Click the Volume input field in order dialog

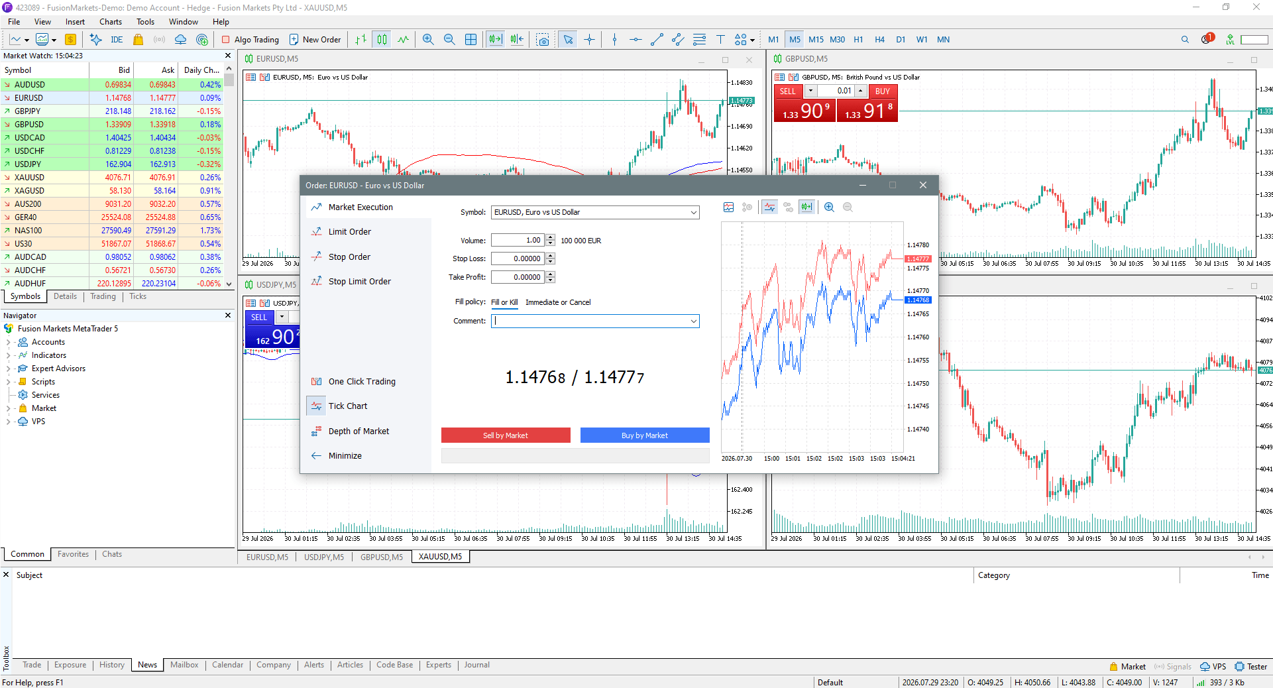click(x=518, y=241)
